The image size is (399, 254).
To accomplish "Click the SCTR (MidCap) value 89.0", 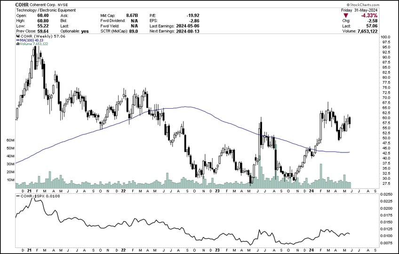I will (134, 32).
